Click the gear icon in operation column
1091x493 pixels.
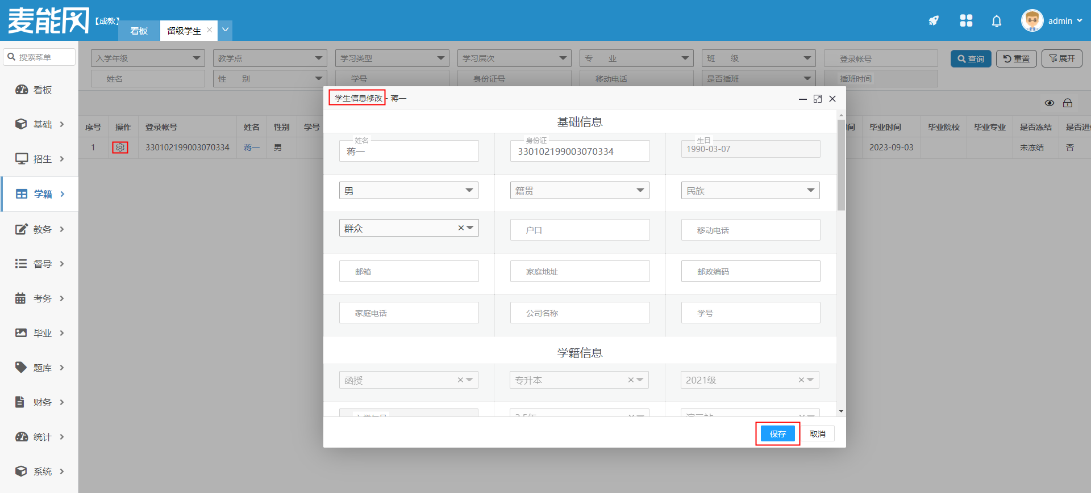click(x=120, y=148)
